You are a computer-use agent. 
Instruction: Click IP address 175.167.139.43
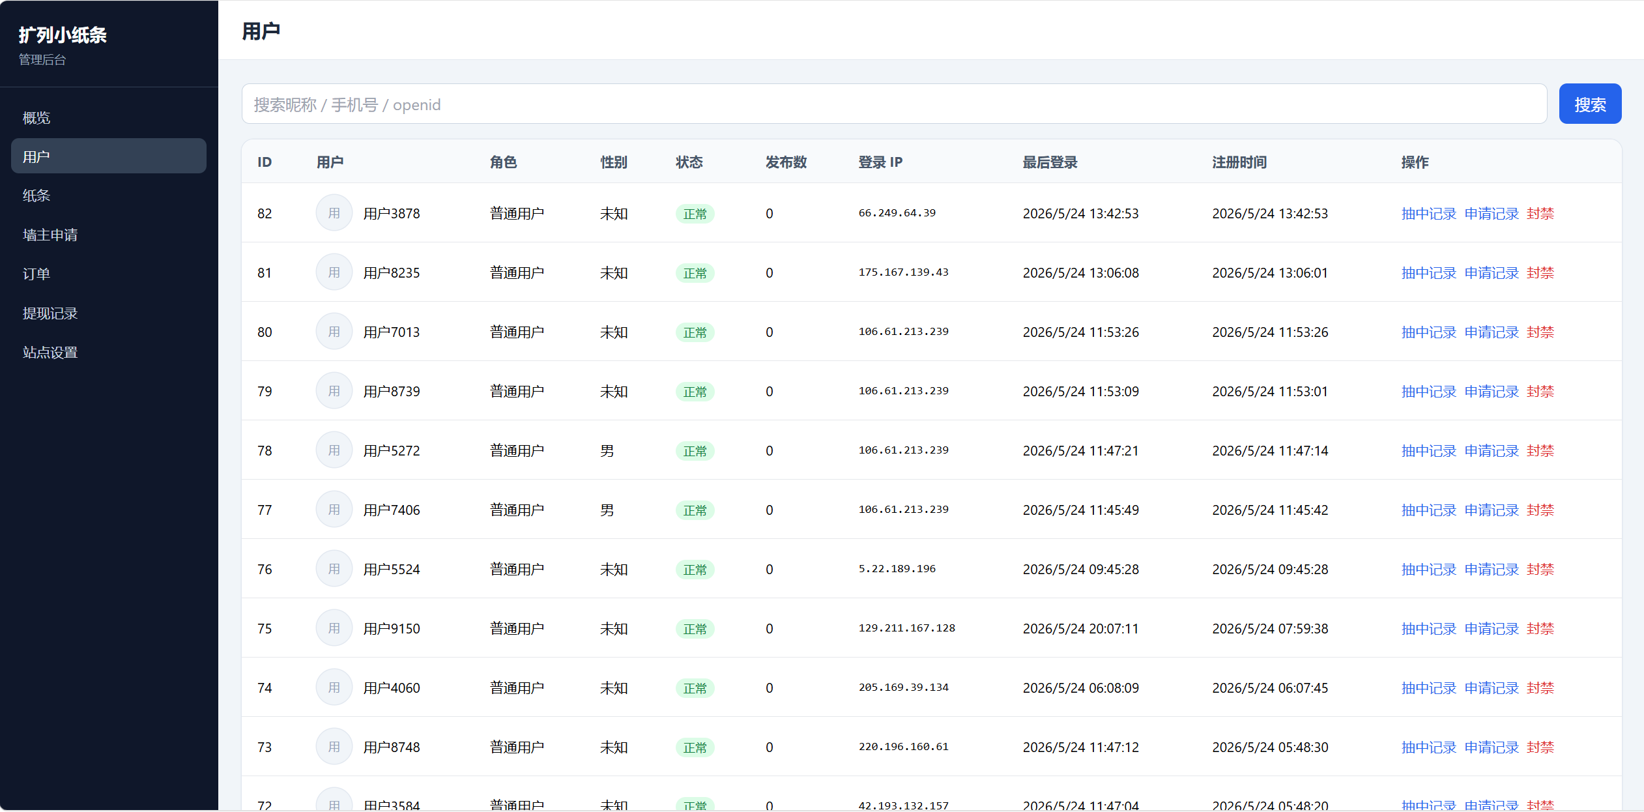[903, 272]
